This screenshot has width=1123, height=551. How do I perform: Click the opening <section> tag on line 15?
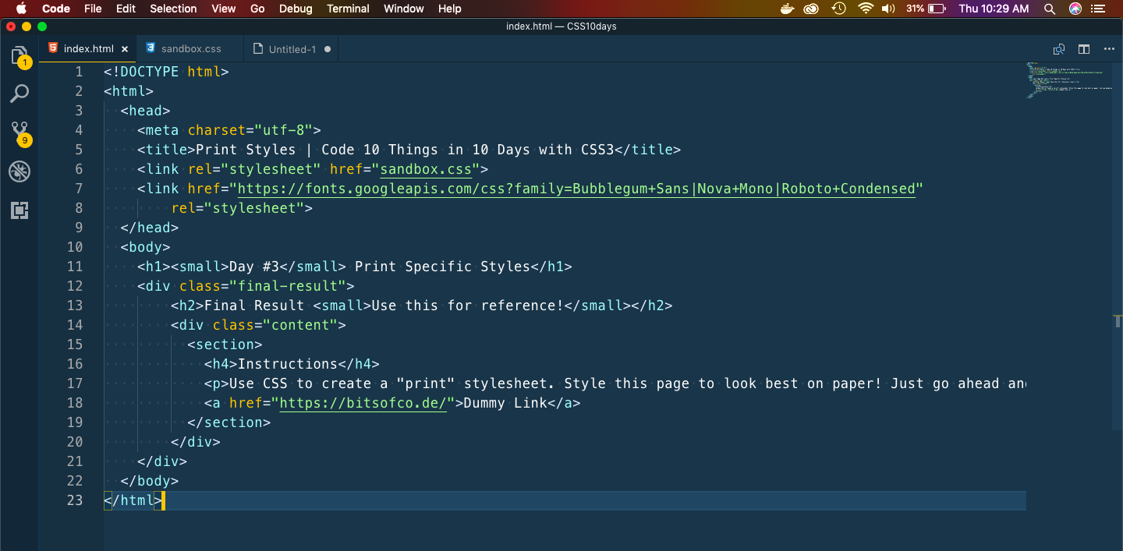(225, 344)
